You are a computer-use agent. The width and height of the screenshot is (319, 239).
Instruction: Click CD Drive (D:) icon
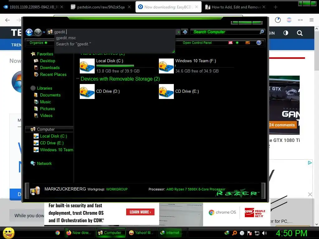[x=87, y=91]
